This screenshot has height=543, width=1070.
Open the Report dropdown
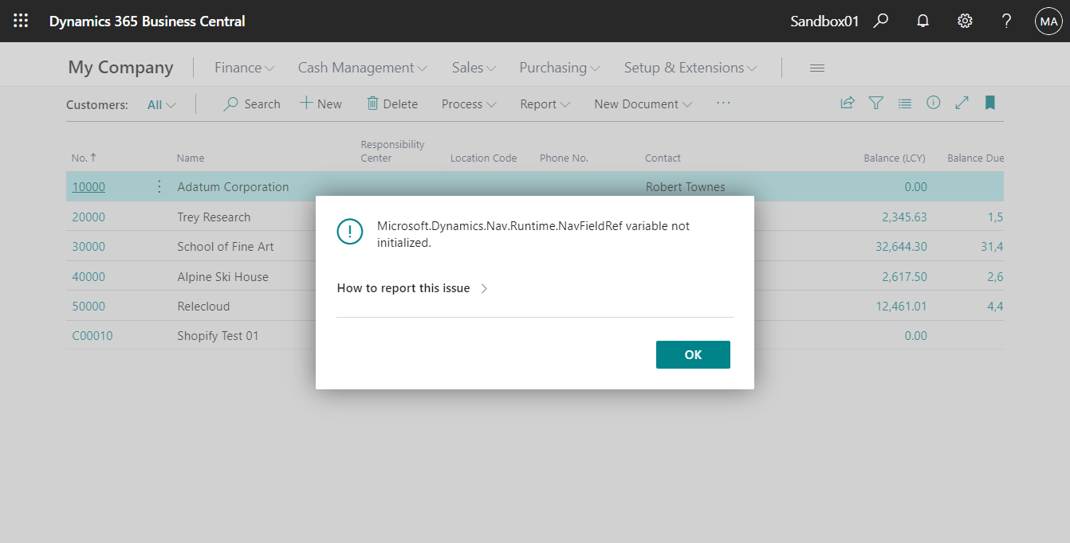click(x=545, y=104)
